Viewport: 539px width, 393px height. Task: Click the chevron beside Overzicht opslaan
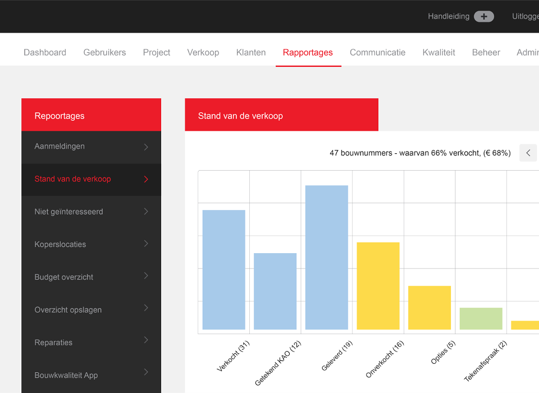click(x=146, y=309)
